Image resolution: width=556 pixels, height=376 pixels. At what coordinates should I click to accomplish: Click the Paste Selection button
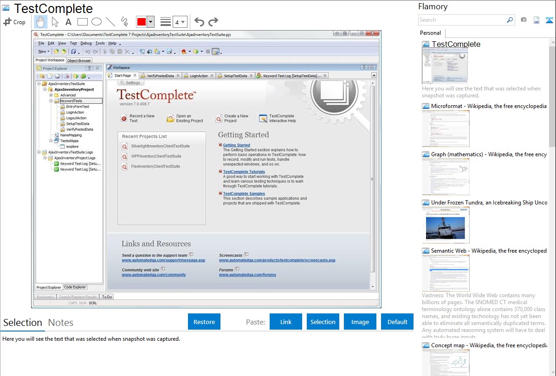point(323,322)
